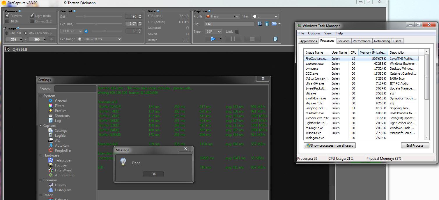This screenshot has width=439, height=200.
Task: Enable the 16 Bit checkbox
Action: click(x=7, y=21)
